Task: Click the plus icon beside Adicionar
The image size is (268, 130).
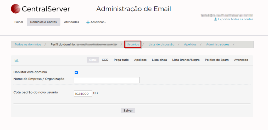Action: click(88, 22)
